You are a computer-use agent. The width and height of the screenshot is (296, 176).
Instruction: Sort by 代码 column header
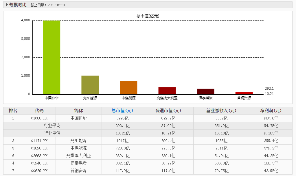(x=39, y=111)
